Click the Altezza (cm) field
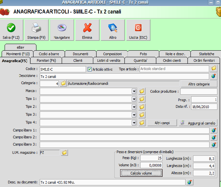The width and height of the screenshot is (221, 187). click(x=204, y=173)
